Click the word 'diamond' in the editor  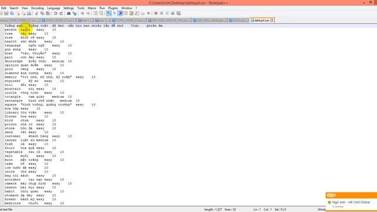coord(12,73)
